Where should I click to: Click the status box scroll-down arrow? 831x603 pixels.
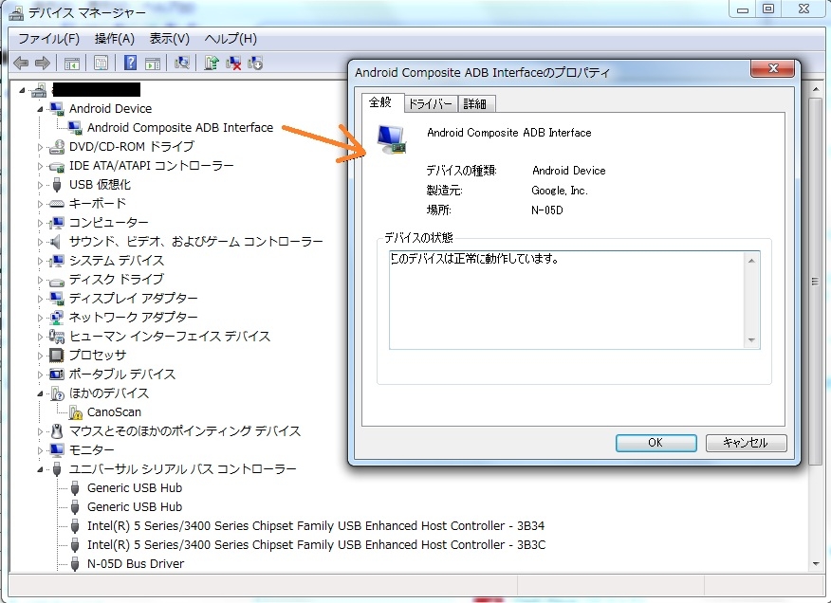[x=751, y=340]
